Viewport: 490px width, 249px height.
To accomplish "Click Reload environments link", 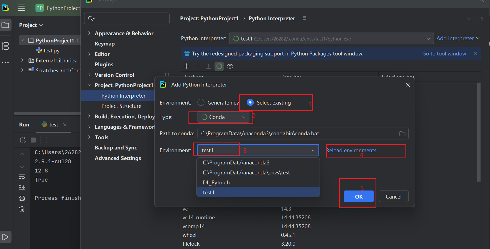I will pos(351,150).
